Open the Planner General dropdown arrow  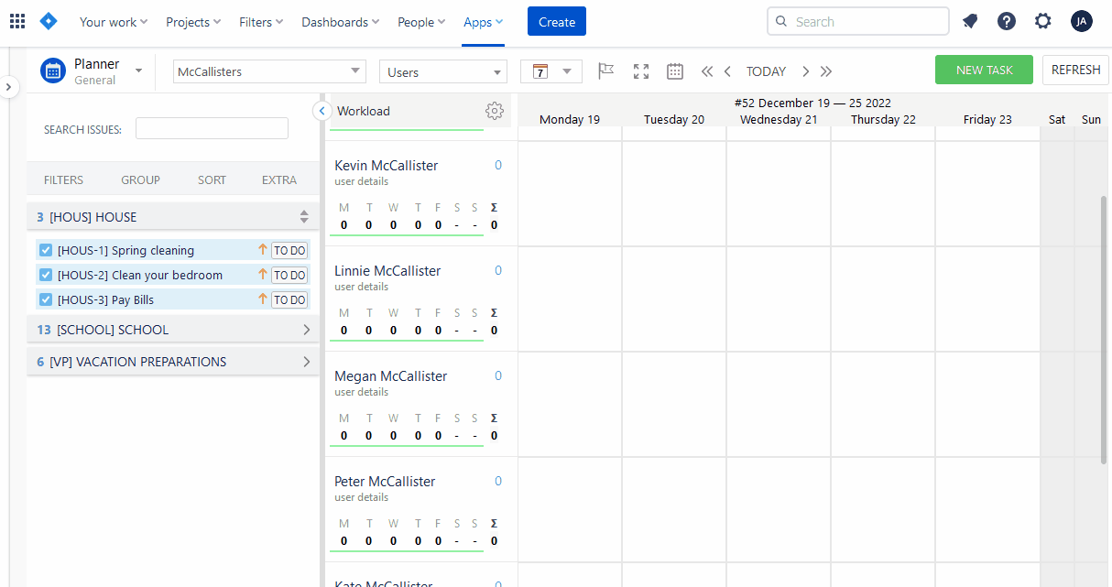point(138,71)
